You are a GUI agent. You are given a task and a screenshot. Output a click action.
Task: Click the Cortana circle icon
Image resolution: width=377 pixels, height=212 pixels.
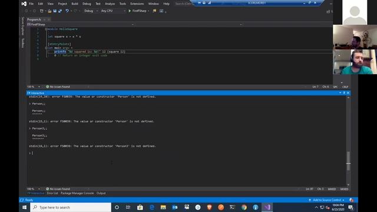[x=117, y=207]
